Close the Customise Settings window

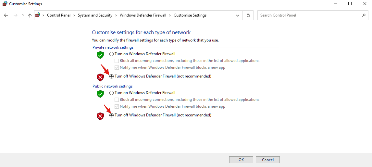365,4
